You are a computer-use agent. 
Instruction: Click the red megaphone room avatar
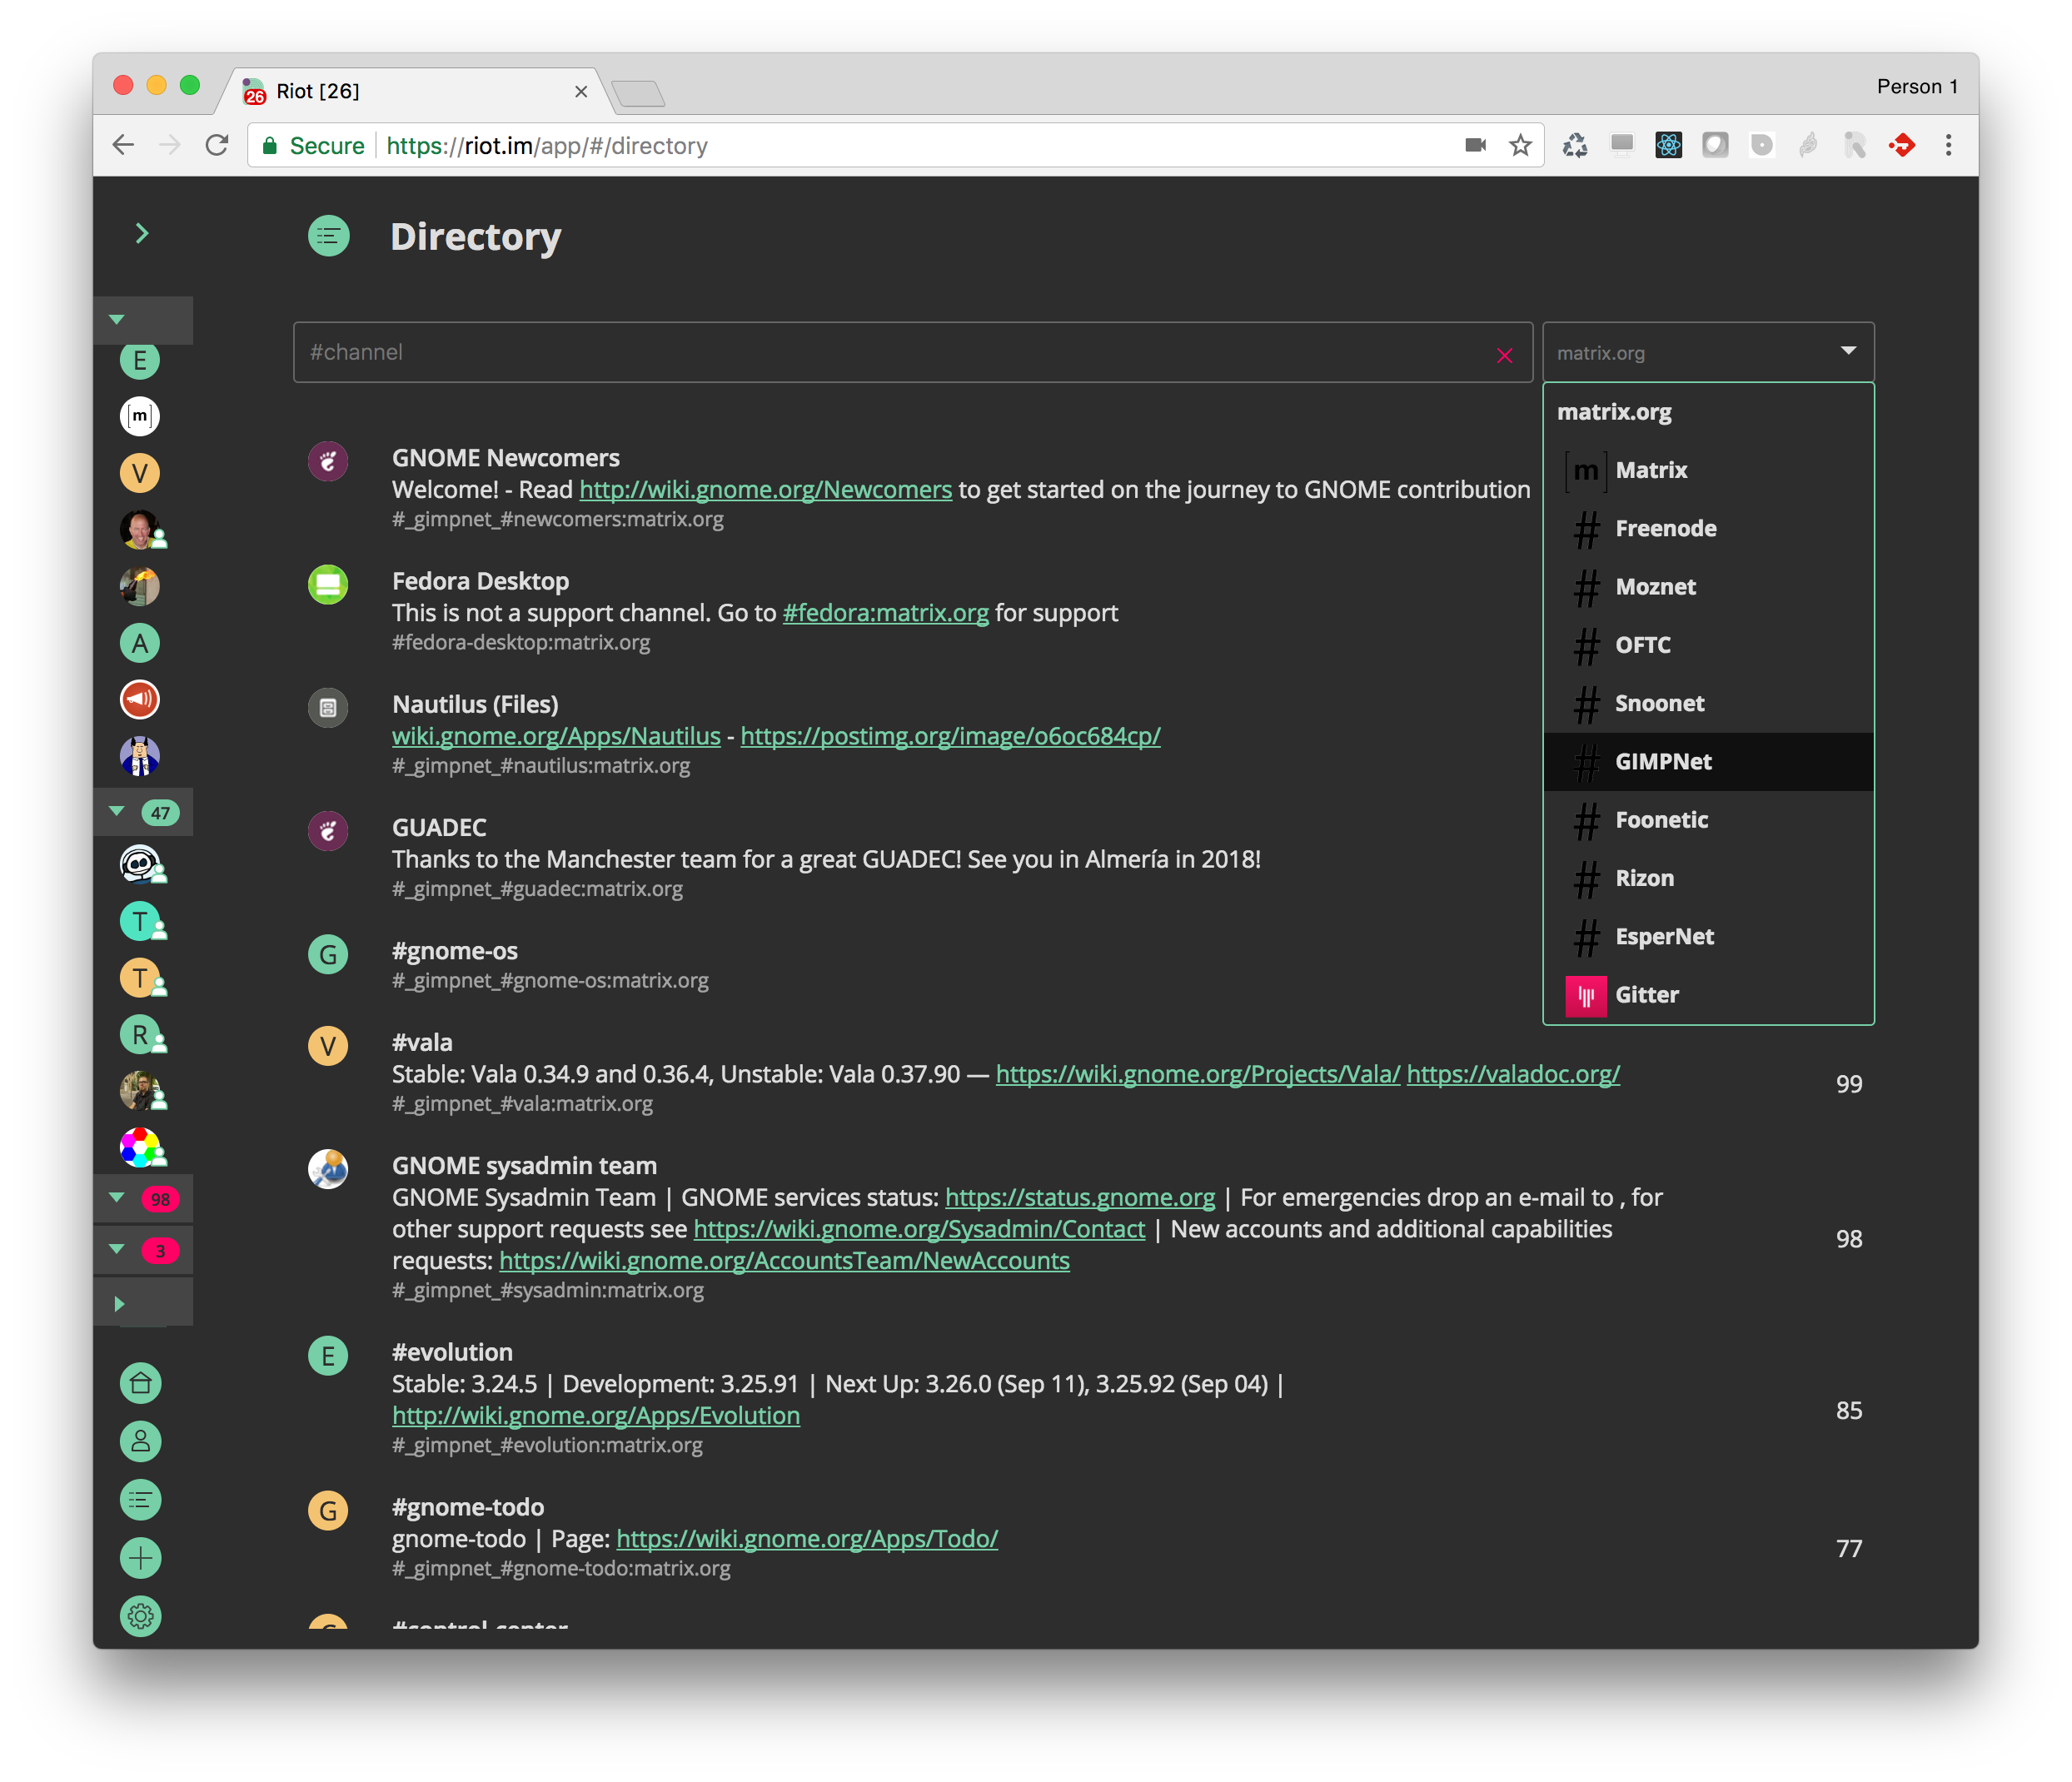(x=140, y=699)
